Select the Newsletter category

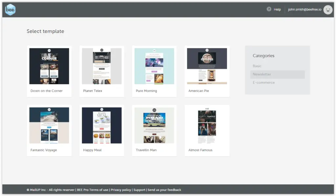[x=262, y=74]
